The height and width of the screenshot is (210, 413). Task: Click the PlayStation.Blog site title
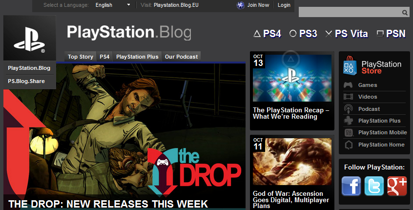coord(129,32)
